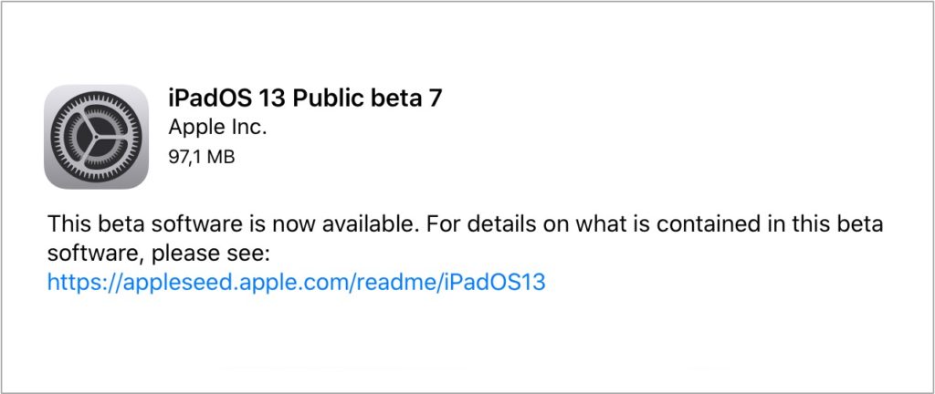
Task: Select the iPadOS 13 Public beta 7 title
Action: pyautogui.click(x=306, y=98)
